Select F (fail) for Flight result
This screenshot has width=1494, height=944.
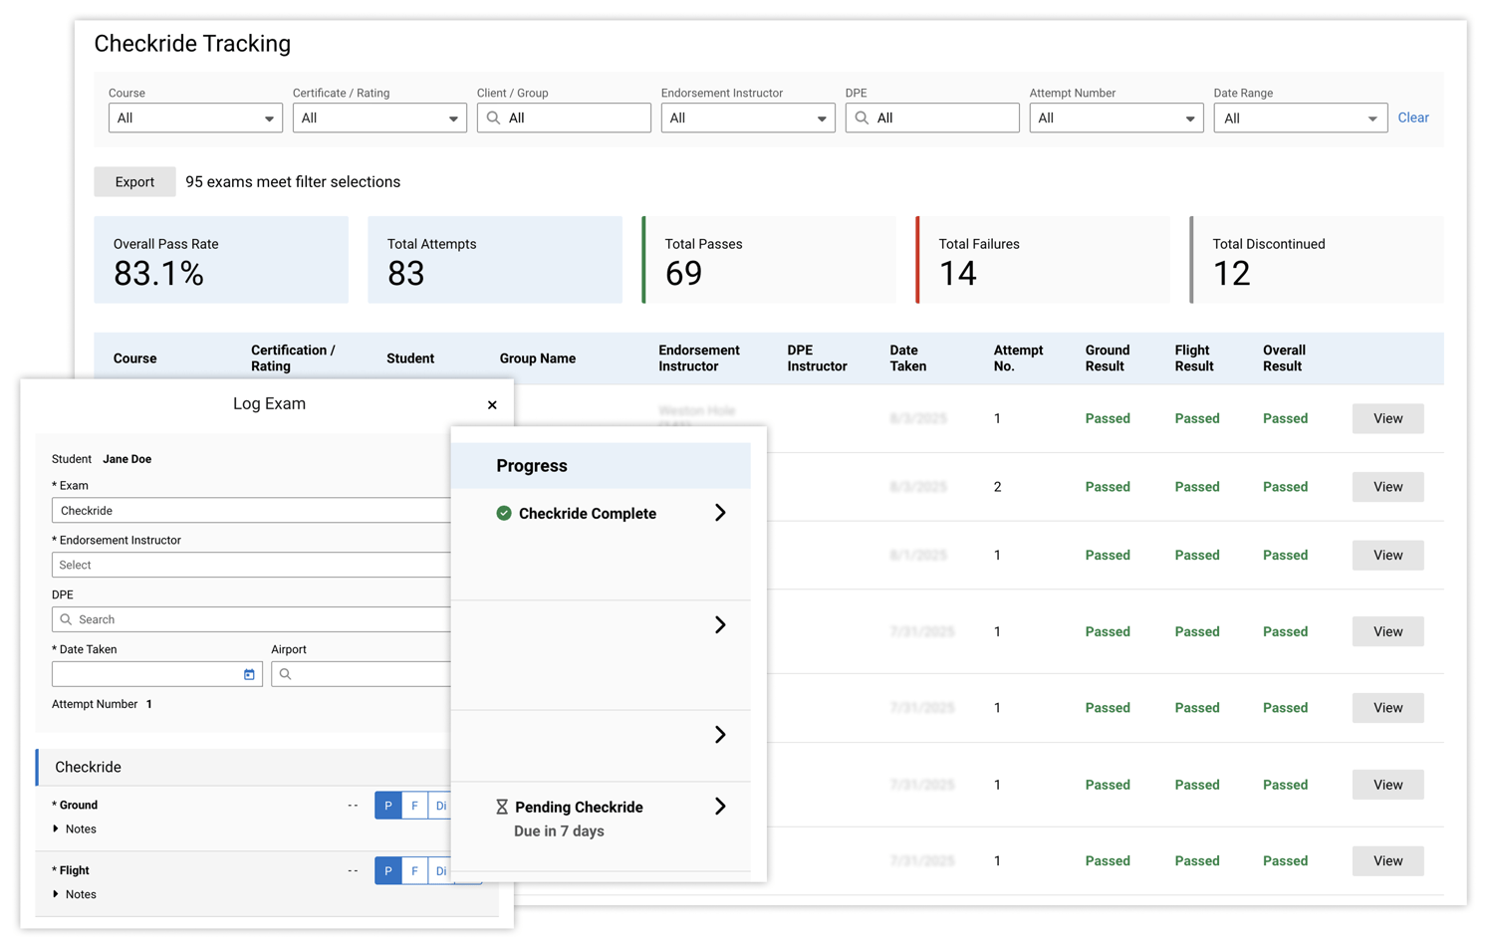point(414,871)
